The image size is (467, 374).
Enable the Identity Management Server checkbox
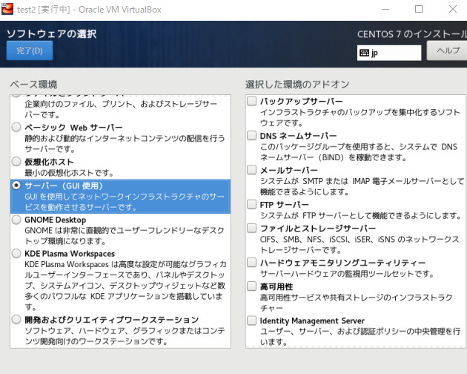point(252,321)
